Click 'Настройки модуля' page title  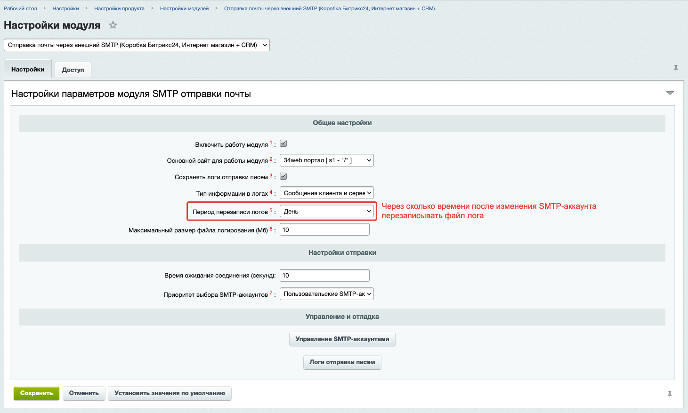[52, 25]
